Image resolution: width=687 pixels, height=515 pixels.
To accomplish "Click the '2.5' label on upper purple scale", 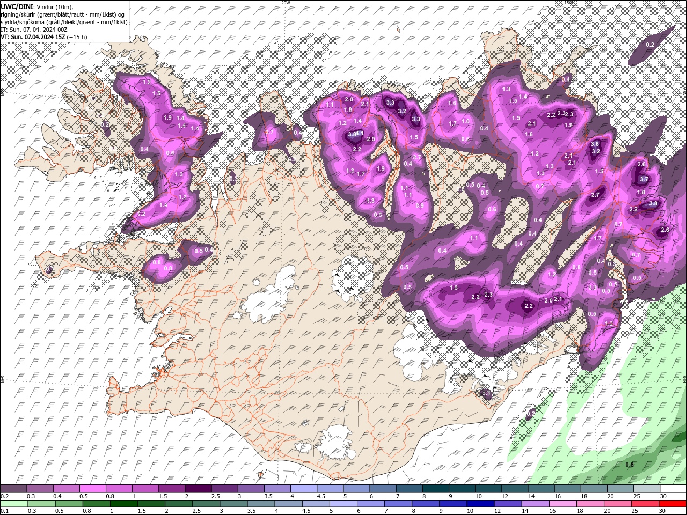I will point(215,496).
